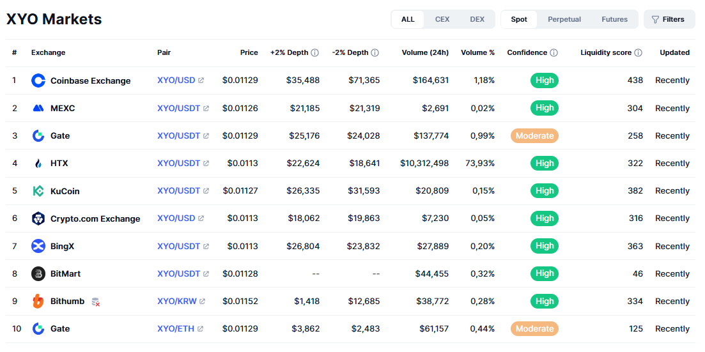Switch to the CEX tab
This screenshot has width=705, height=352.
point(442,19)
